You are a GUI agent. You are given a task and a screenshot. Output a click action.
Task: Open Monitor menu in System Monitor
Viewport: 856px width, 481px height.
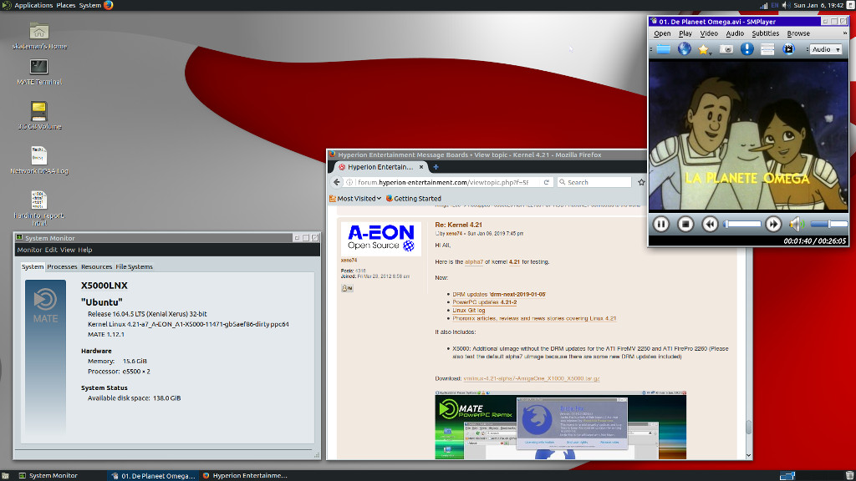pos(29,250)
